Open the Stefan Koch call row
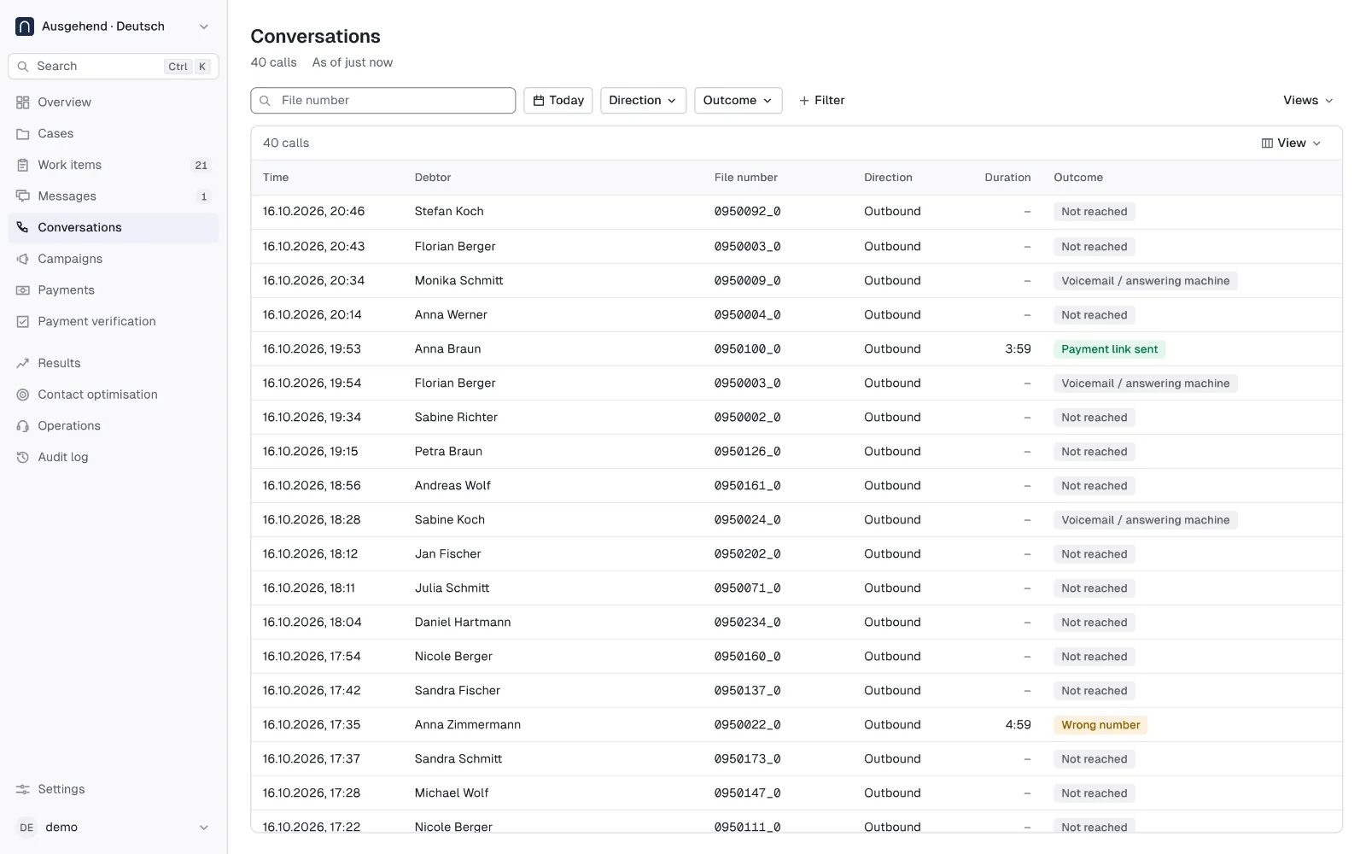The image size is (1366, 854). [x=796, y=212]
